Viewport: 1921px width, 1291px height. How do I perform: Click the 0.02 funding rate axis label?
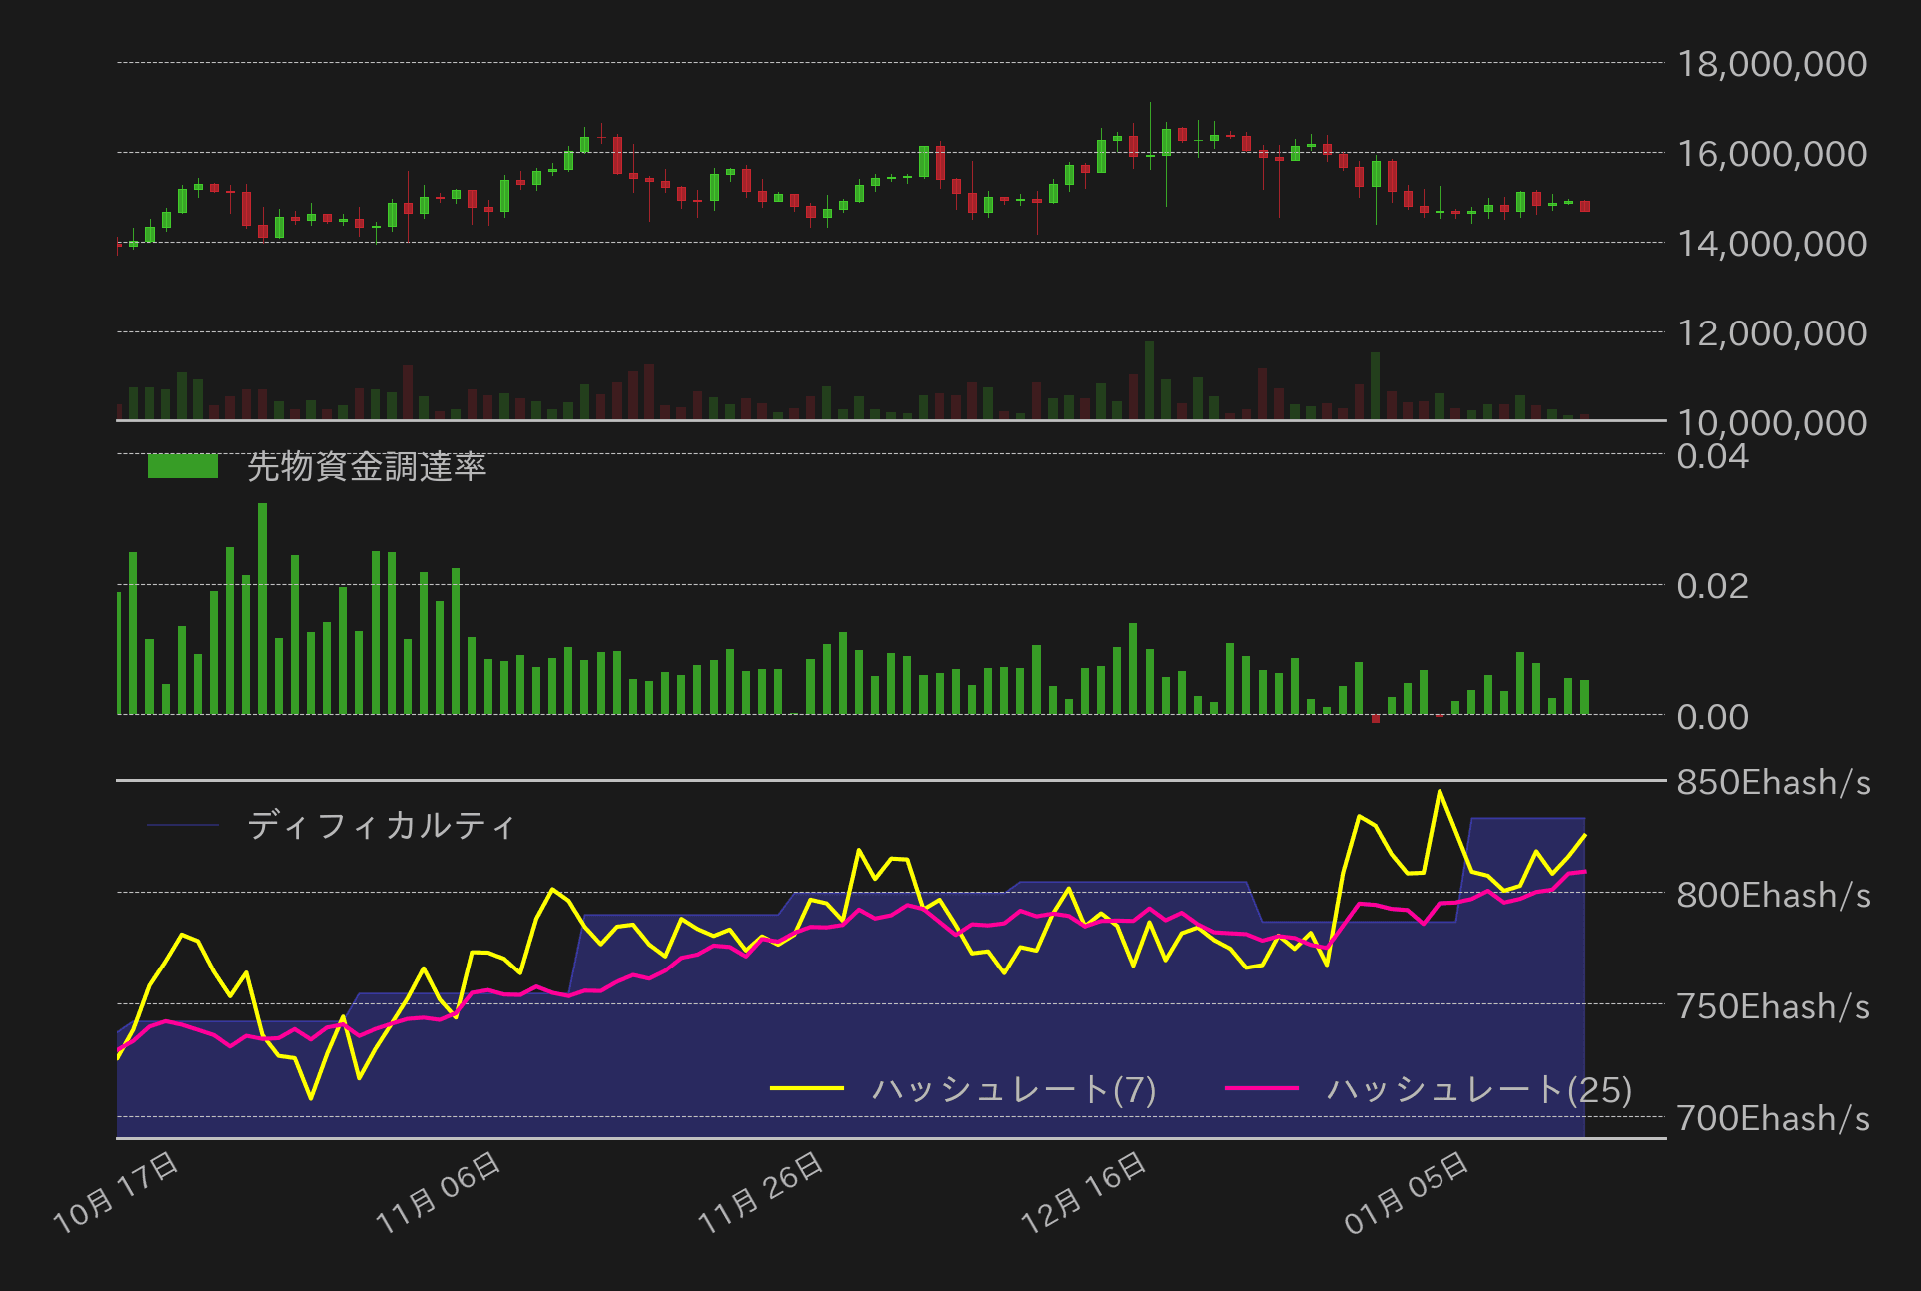[x=1712, y=586]
